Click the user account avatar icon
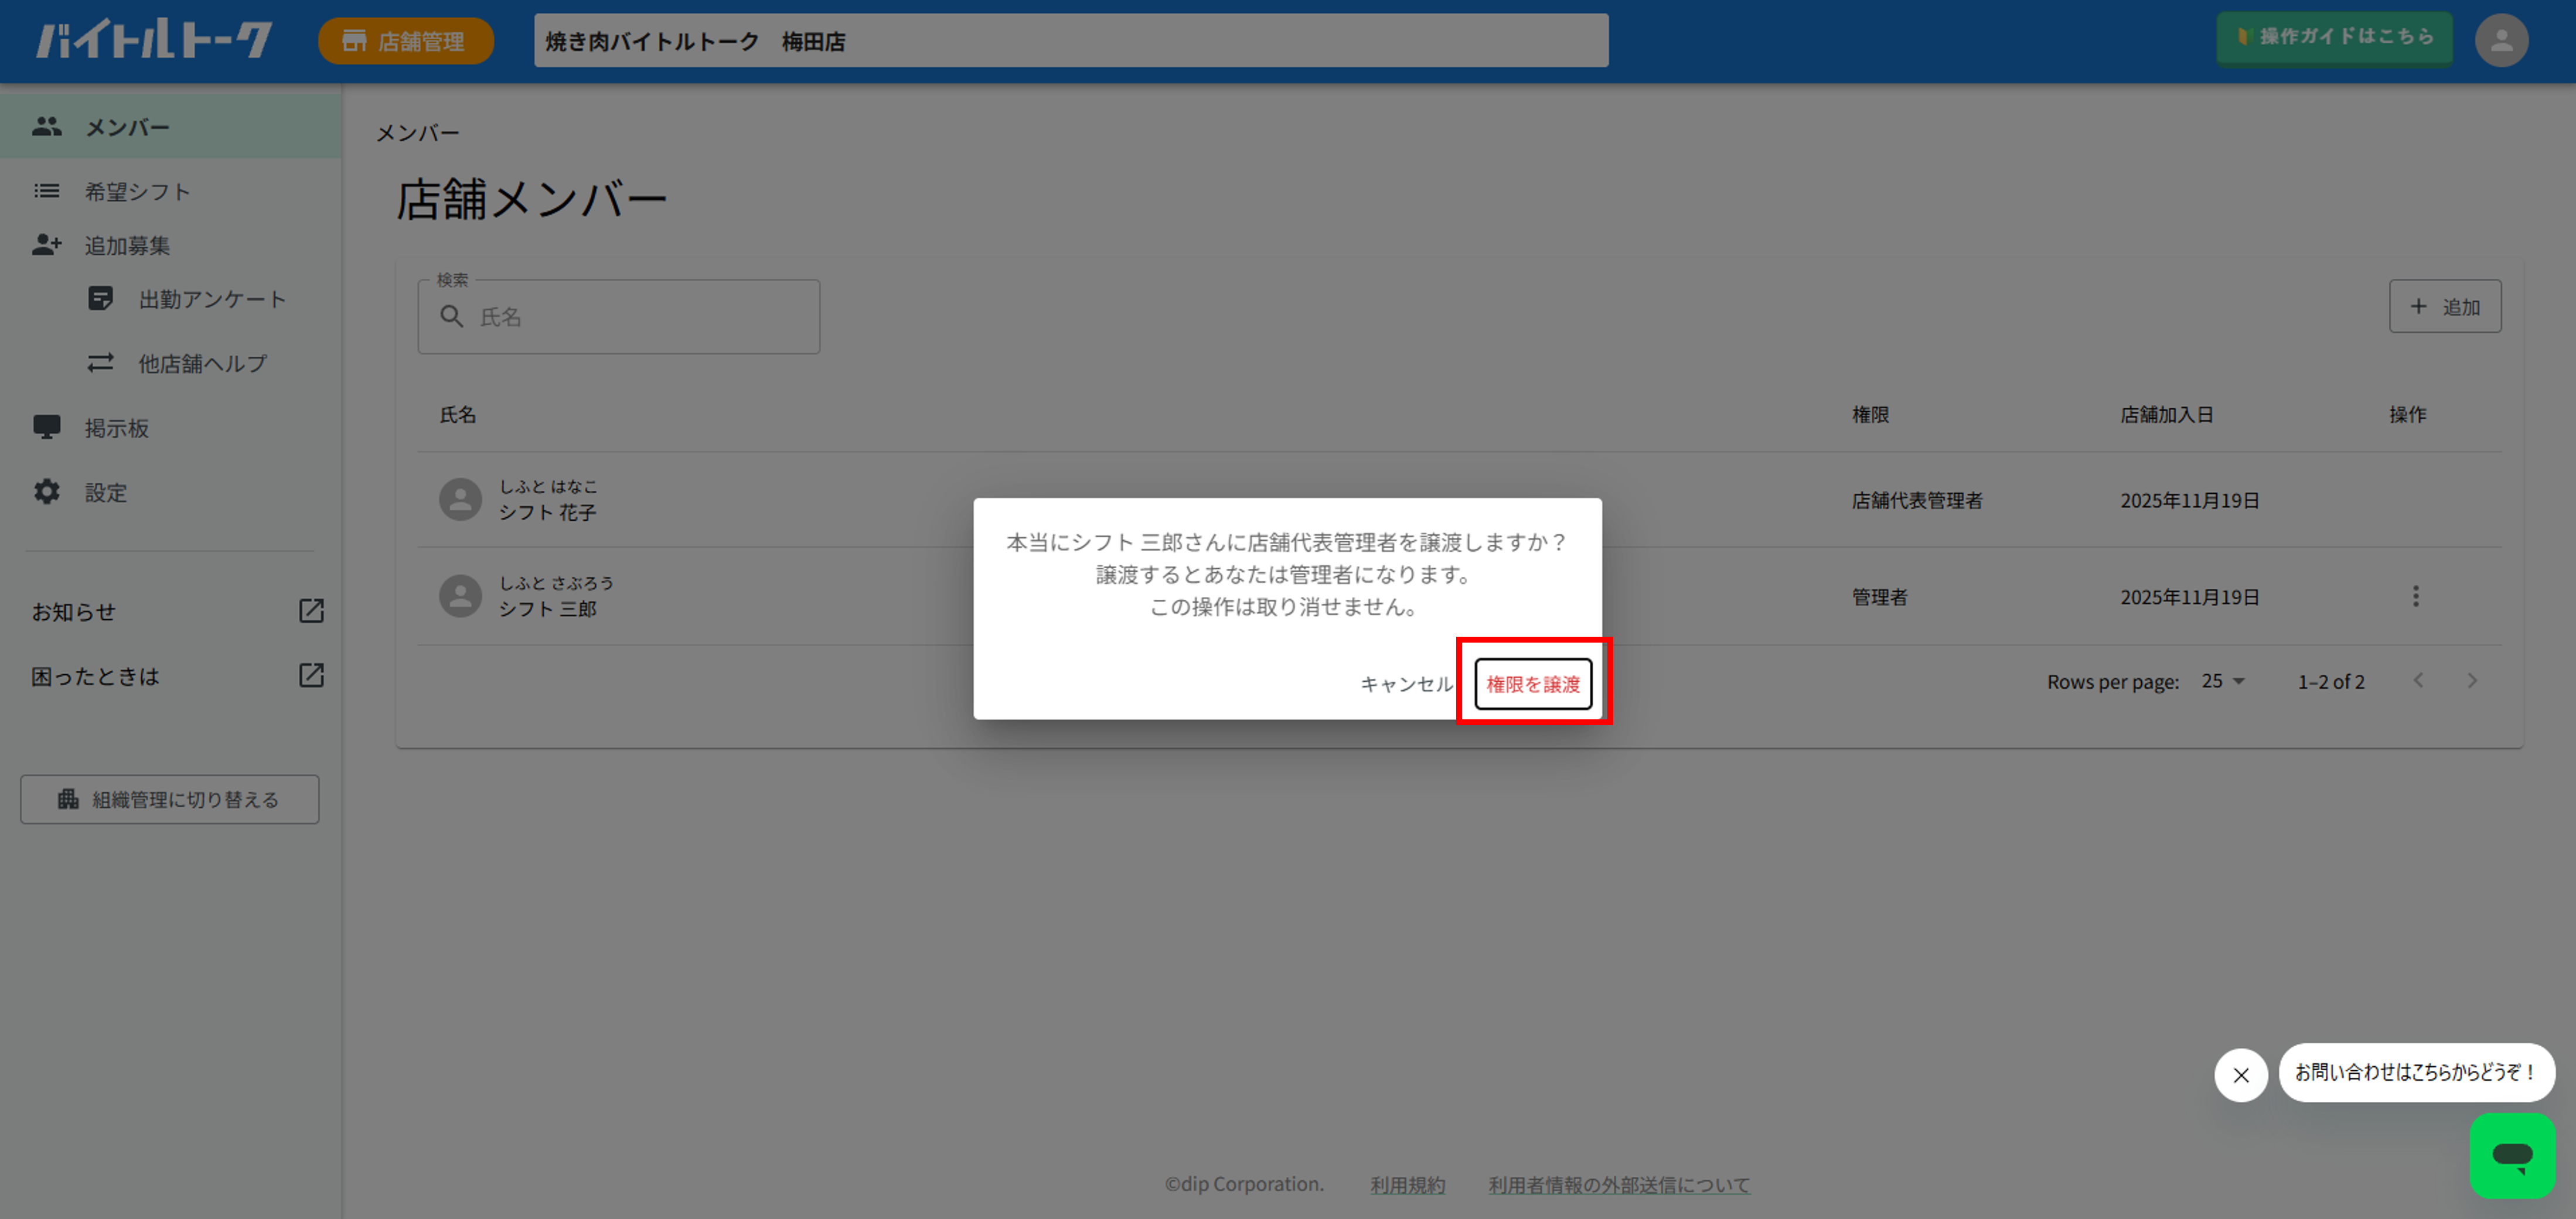Viewport: 2576px width, 1219px height. pyautogui.click(x=2501, y=41)
